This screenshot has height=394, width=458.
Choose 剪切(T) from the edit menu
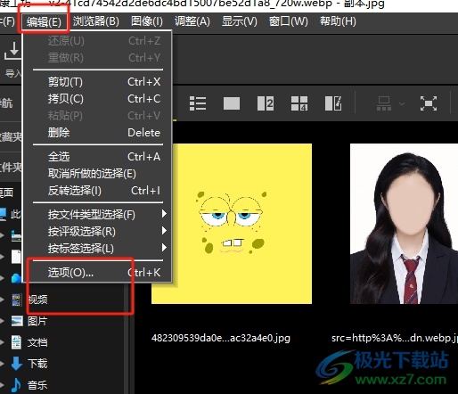pyautogui.click(x=98, y=82)
